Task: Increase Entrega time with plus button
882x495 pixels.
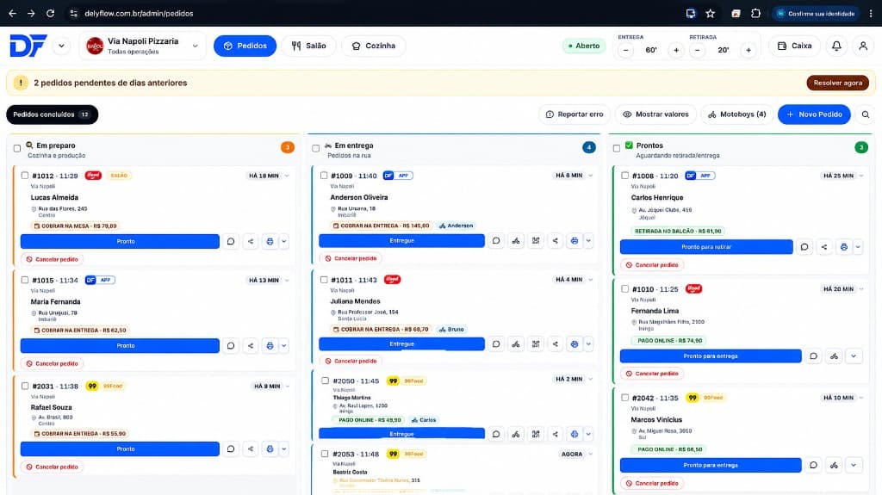Action: pyautogui.click(x=676, y=50)
